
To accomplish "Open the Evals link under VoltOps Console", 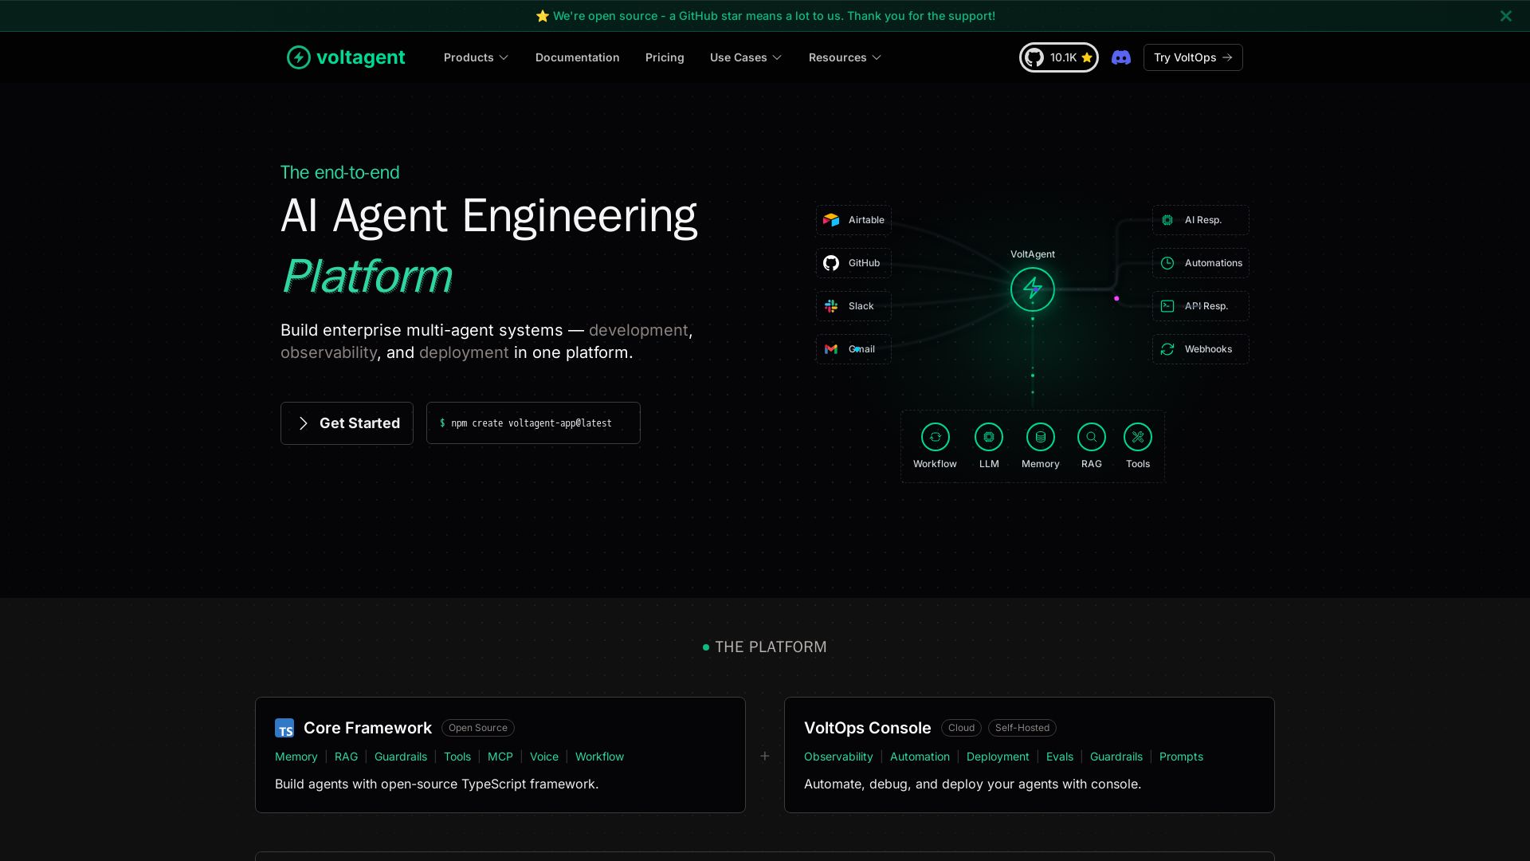I will tap(1060, 757).
